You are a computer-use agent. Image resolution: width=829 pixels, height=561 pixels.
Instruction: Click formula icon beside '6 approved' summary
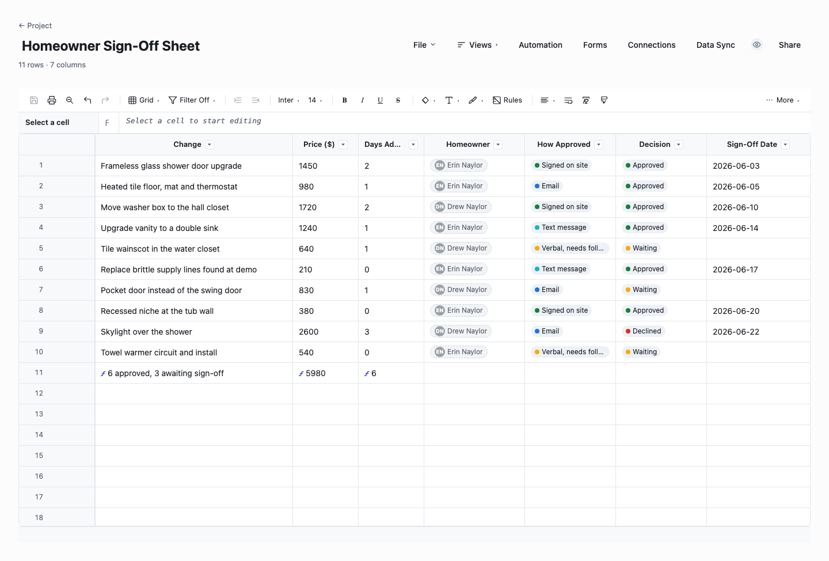[x=103, y=374]
